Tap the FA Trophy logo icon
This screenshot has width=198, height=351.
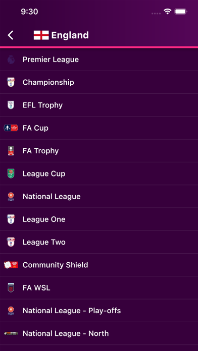click(11, 151)
